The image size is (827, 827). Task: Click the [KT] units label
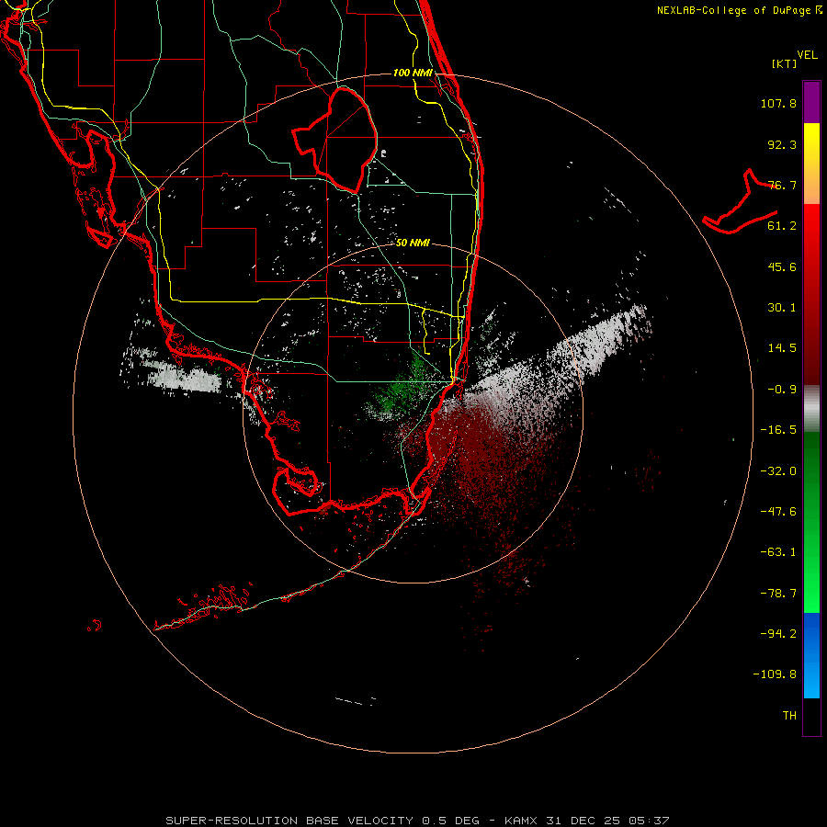coord(785,63)
